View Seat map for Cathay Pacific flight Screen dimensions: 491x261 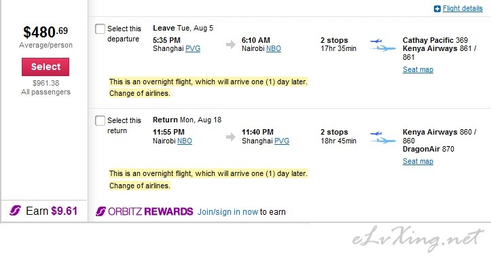pyautogui.click(x=418, y=69)
